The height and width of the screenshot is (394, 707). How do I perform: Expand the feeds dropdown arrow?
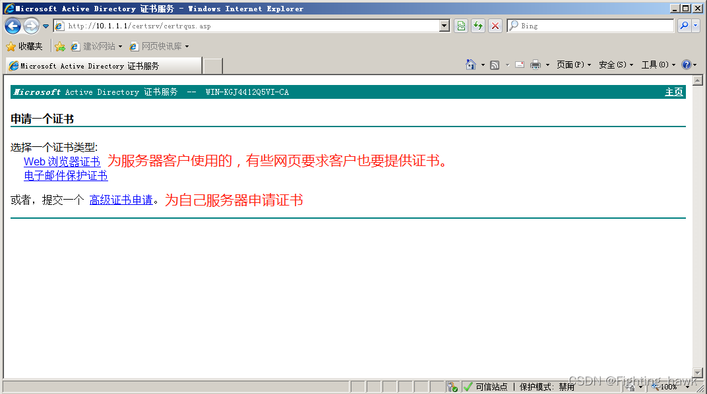pos(507,65)
